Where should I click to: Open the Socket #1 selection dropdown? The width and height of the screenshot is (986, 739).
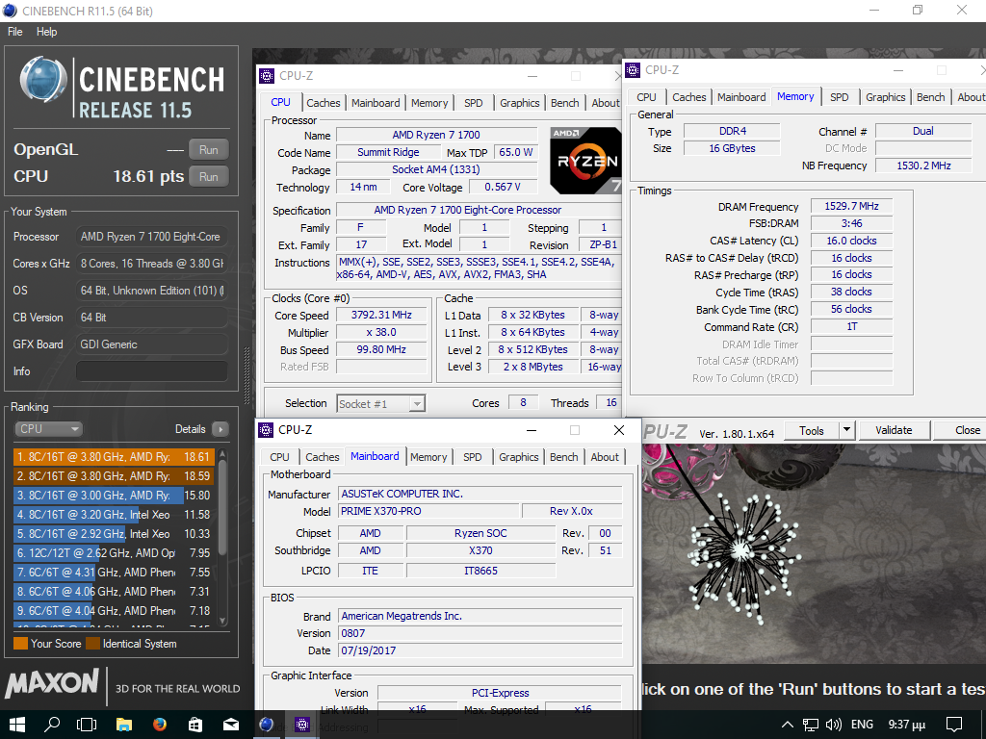[381, 404]
